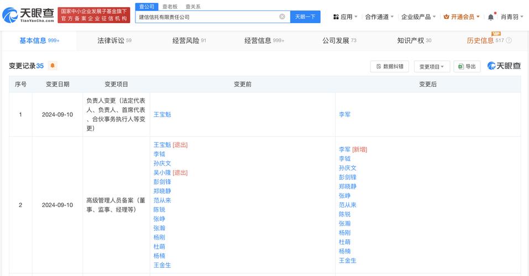Click the Tianyancha logo
The width and height of the screenshot is (529, 276).
28,15
